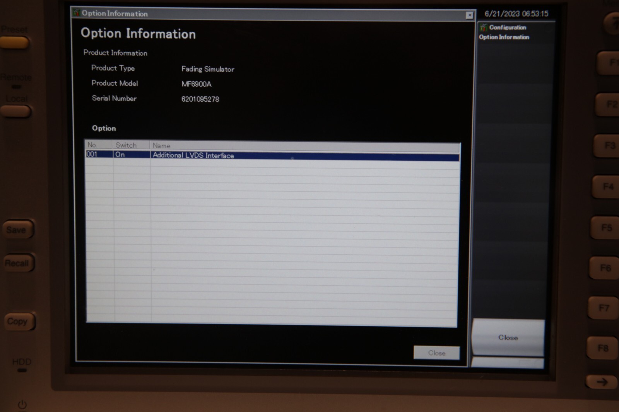The height and width of the screenshot is (412, 619).
Task: Close the dialog using the title bar X
Action: [469, 15]
